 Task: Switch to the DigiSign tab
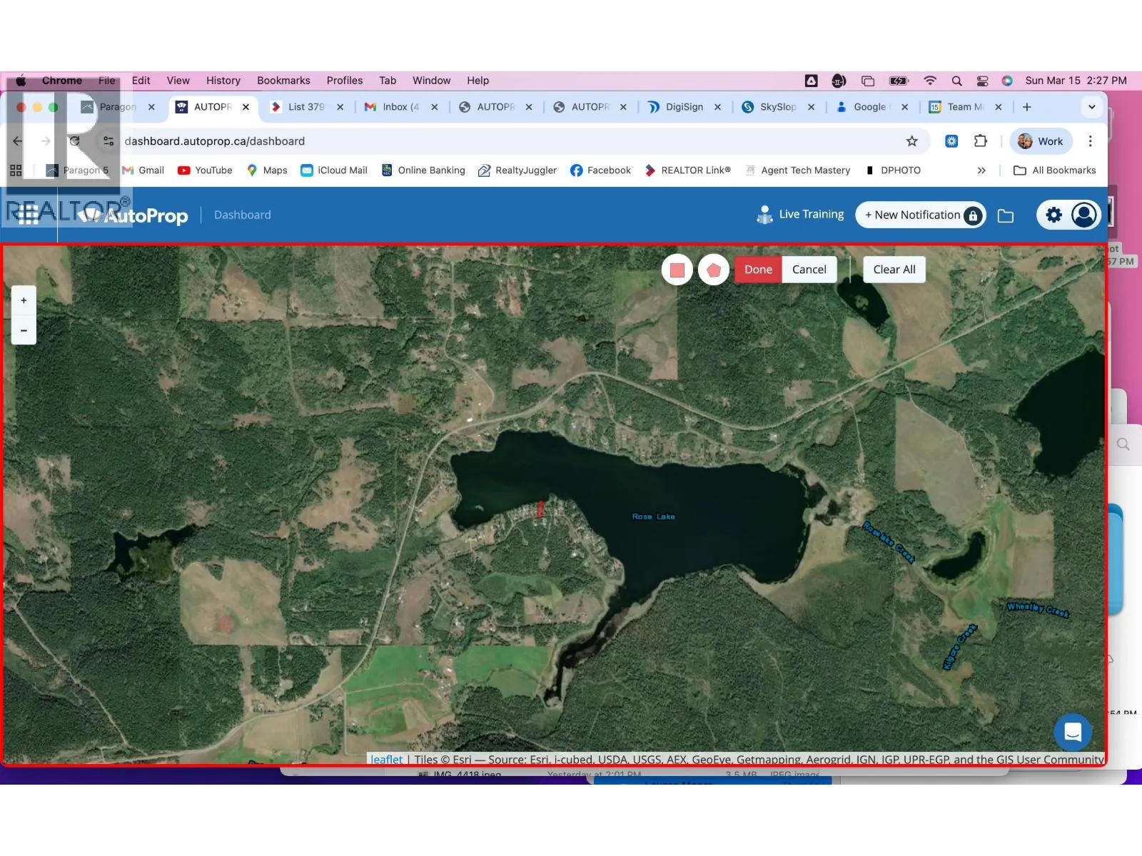coord(683,107)
